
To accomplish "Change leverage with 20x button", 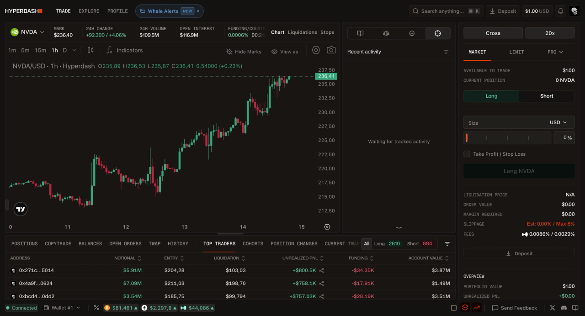I will [550, 33].
